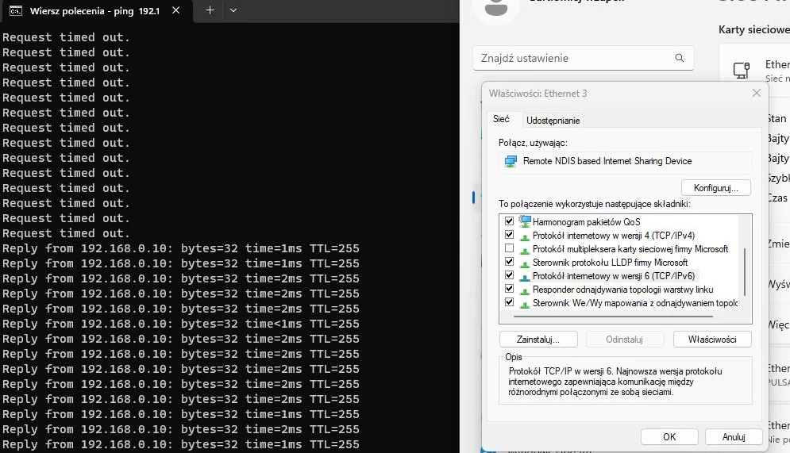
Task: Select Protokół internetowy w wersji 4 (TCP/IPv4)
Action: tap(614, 235)
